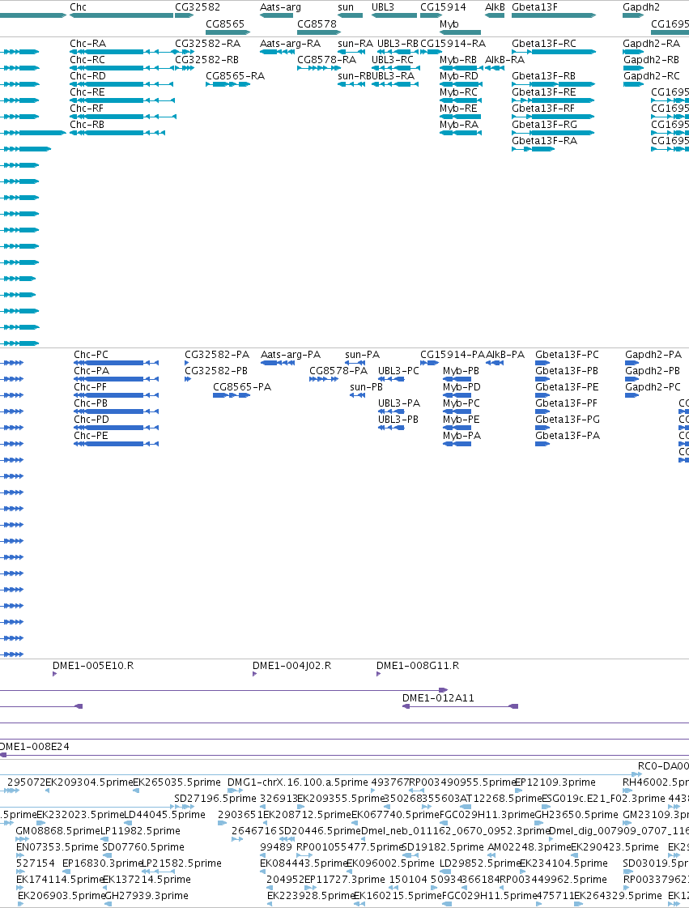
Task: Select the Chc gene bar glyph
Action: [x=121, y=15]
